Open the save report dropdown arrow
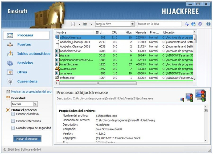 (x=79, y=24)
